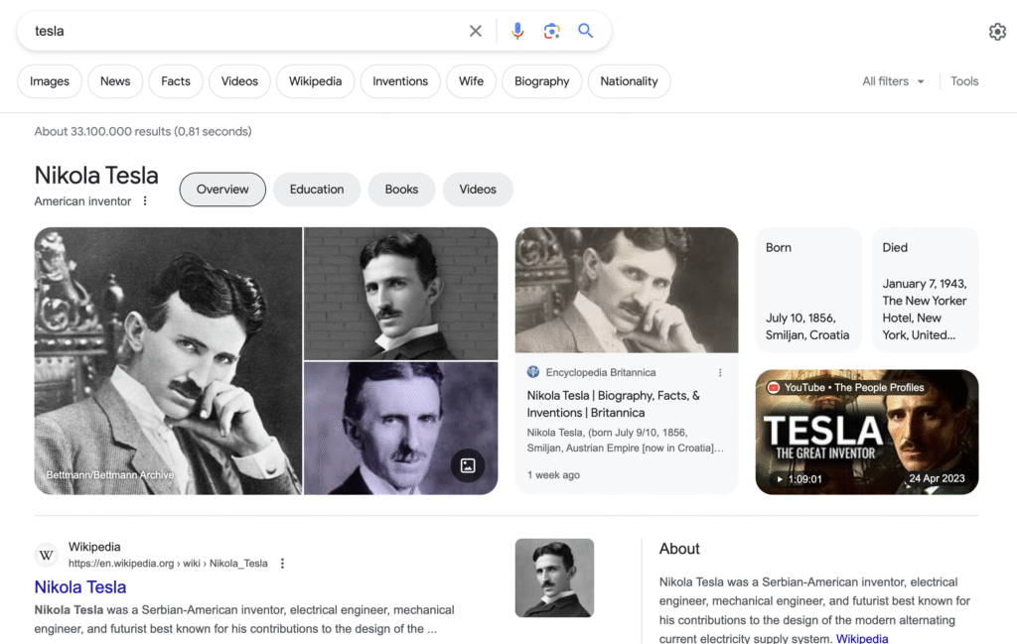Click the 24 Apr 2023 video date

tap(937, 479)
